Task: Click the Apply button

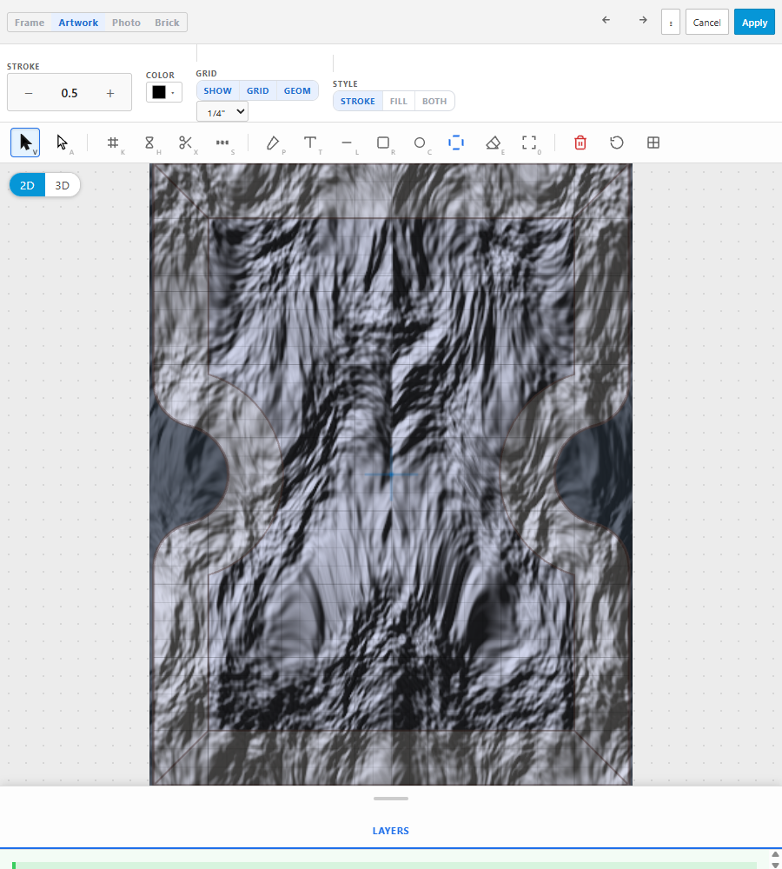Action: (754, 23)
